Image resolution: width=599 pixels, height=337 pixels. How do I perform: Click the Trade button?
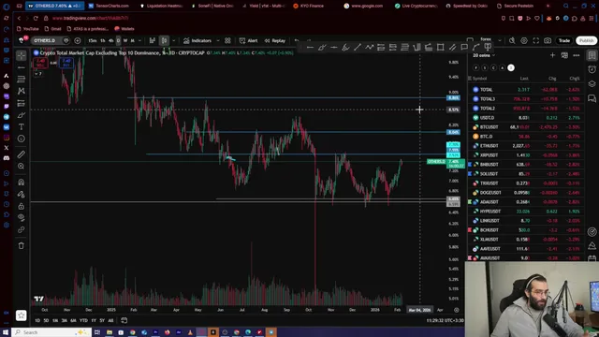click(x=564, y=40)
